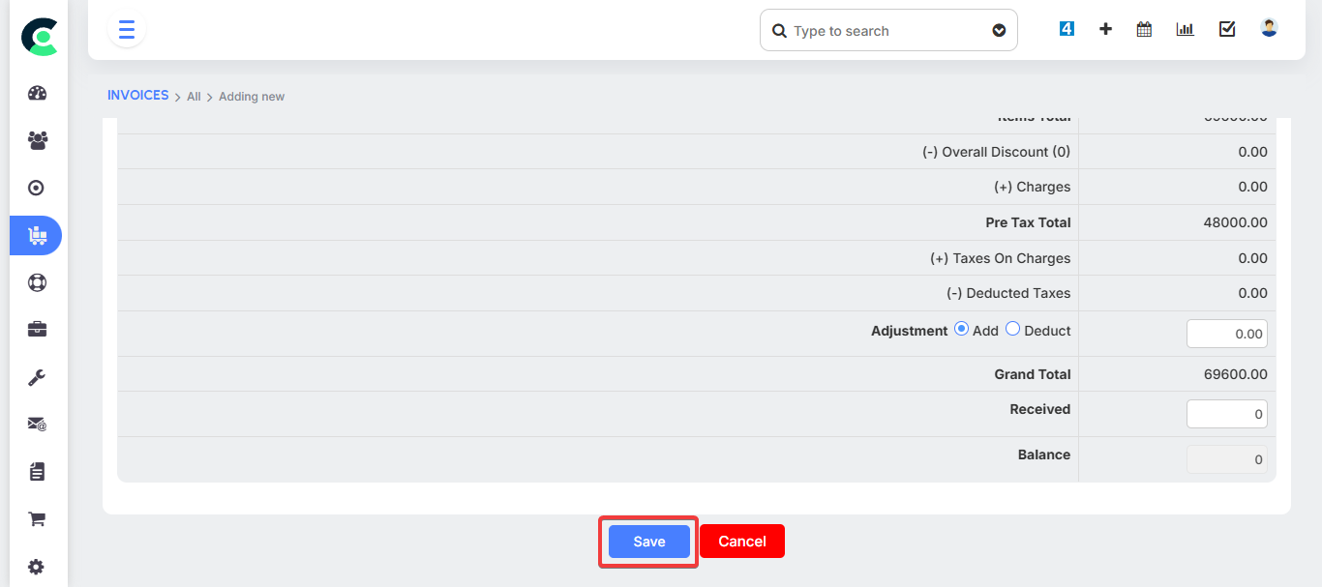Open the Dashboard from the sidebar
The height and width of the screenshot is (587, 1322).
(x=36, y=92)
